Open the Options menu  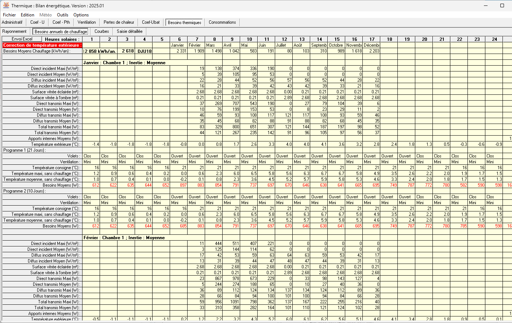coord(81,15)
